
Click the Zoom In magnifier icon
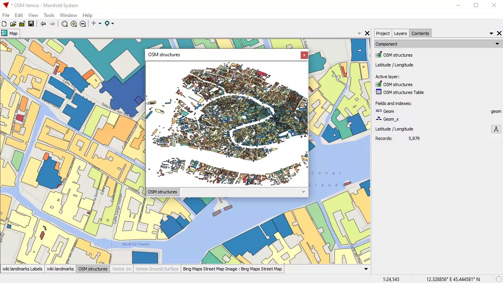pos(73,24)
